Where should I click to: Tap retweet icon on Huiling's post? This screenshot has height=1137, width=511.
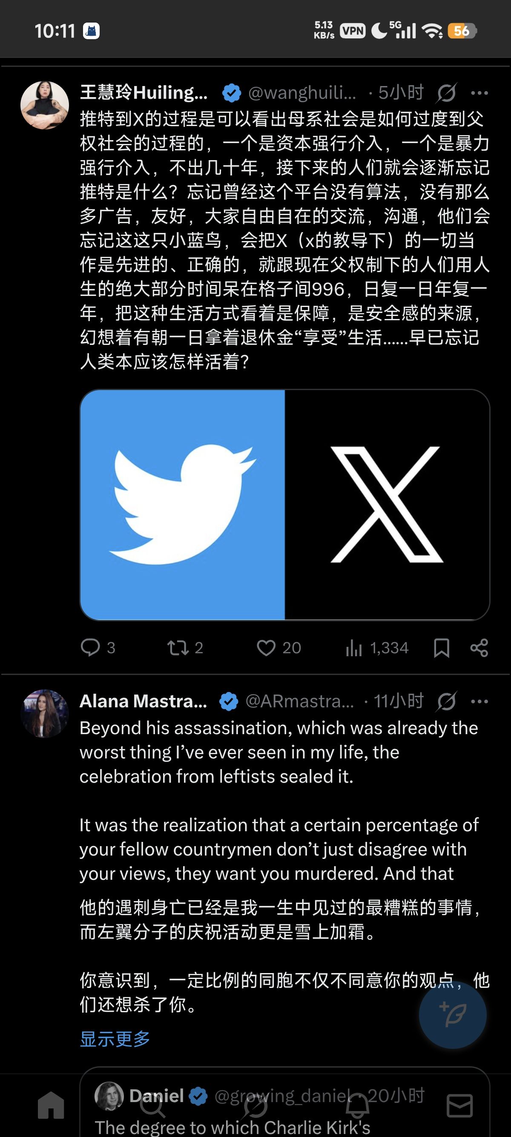tap(178, 648)
